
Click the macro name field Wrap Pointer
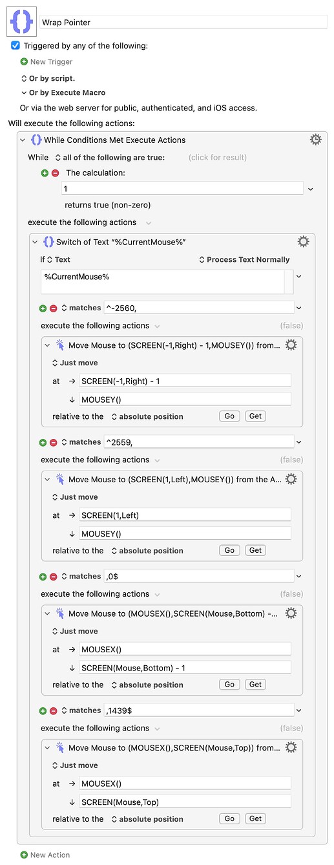[183, 23]
